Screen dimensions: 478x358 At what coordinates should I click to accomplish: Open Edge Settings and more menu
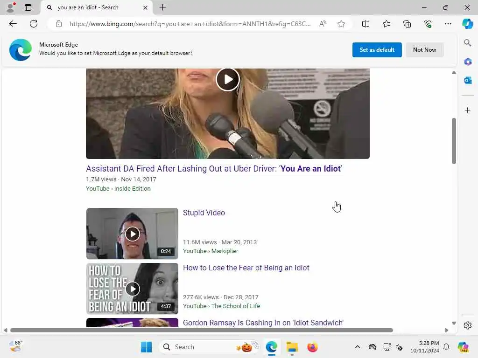[x=448, y=24]
